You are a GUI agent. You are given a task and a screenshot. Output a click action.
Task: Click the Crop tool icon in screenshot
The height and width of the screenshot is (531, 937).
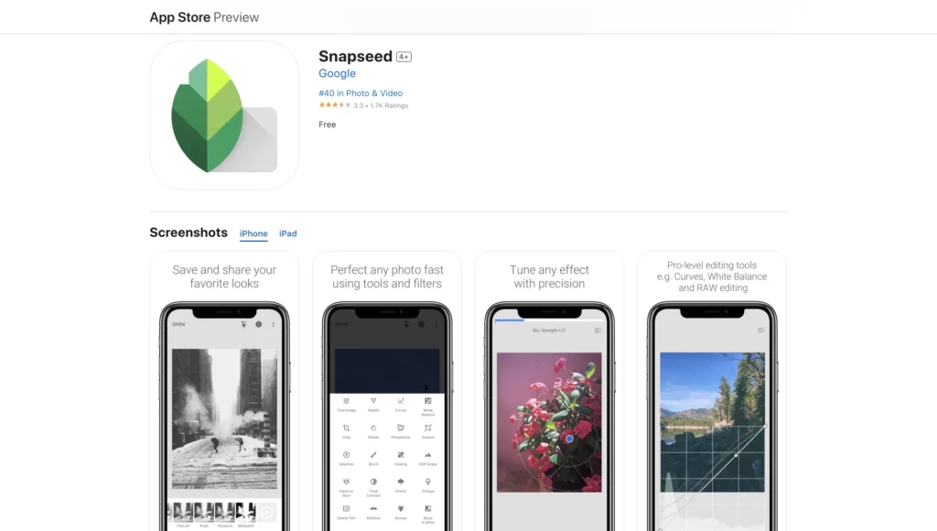pyautogui.click(x=346, y=428)
